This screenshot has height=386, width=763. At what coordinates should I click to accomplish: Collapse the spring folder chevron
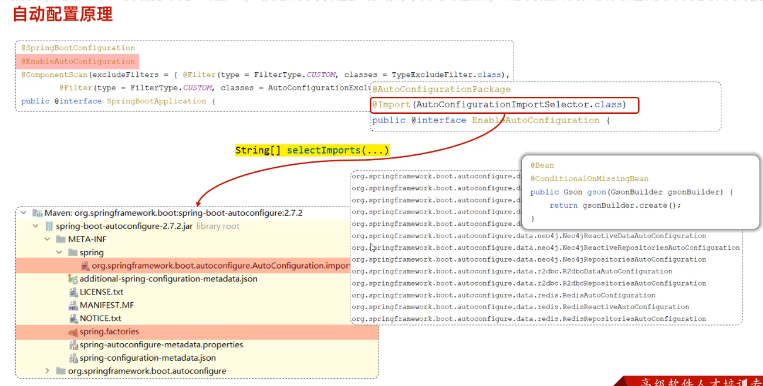[59, 253]
